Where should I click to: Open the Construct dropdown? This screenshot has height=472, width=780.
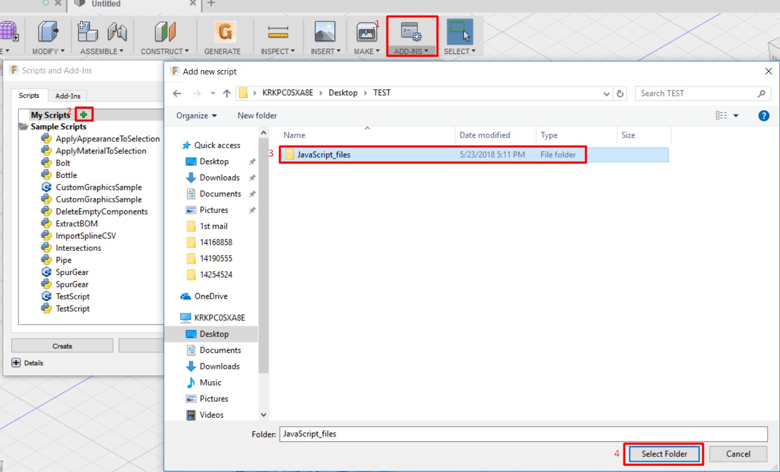point(165,51)
